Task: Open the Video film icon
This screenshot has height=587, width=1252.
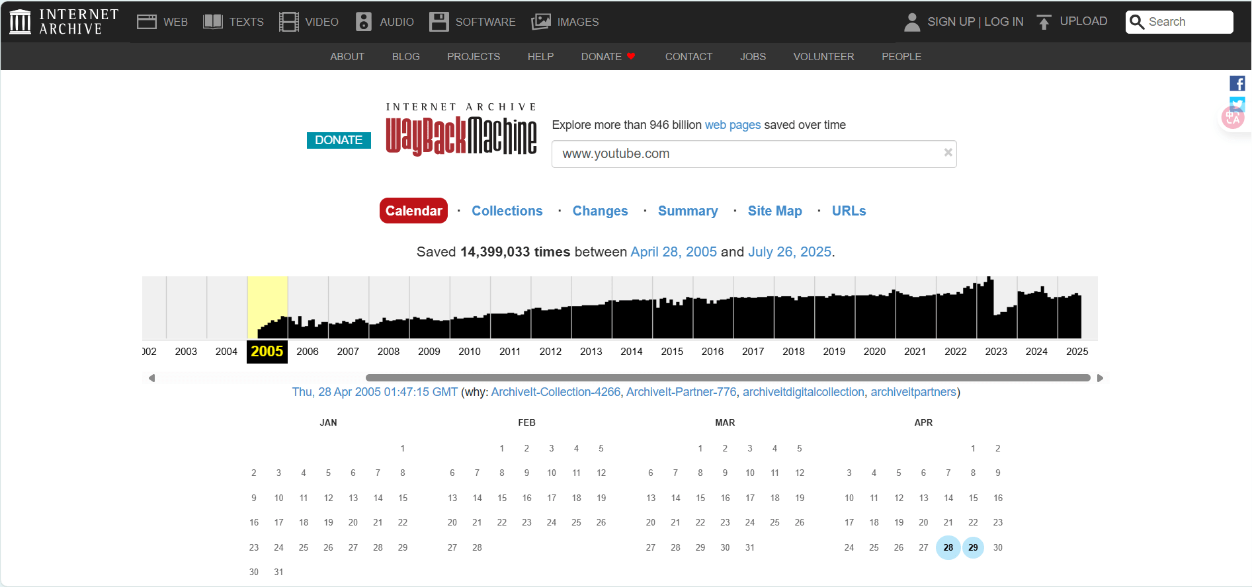Action: click(x=288, y=22)
